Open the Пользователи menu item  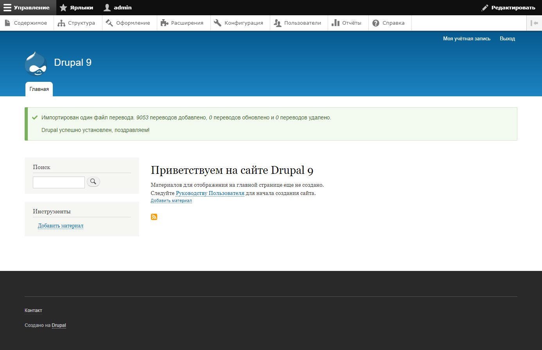[299, 23]
